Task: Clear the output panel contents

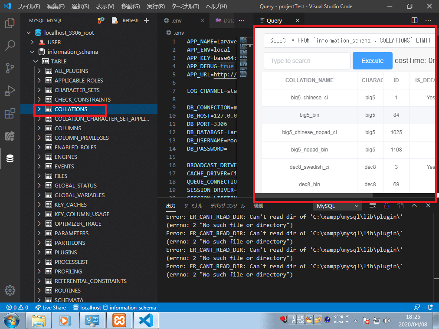Action: [x=372, y=206]
